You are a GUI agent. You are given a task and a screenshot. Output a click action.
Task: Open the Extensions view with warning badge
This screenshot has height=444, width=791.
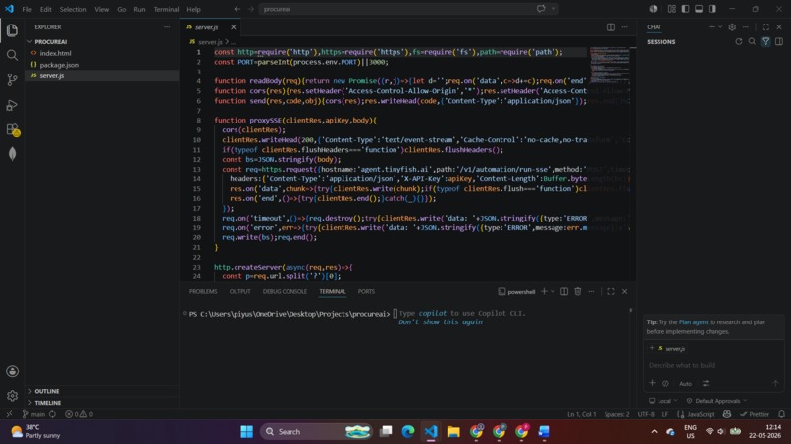coord(12,129)
